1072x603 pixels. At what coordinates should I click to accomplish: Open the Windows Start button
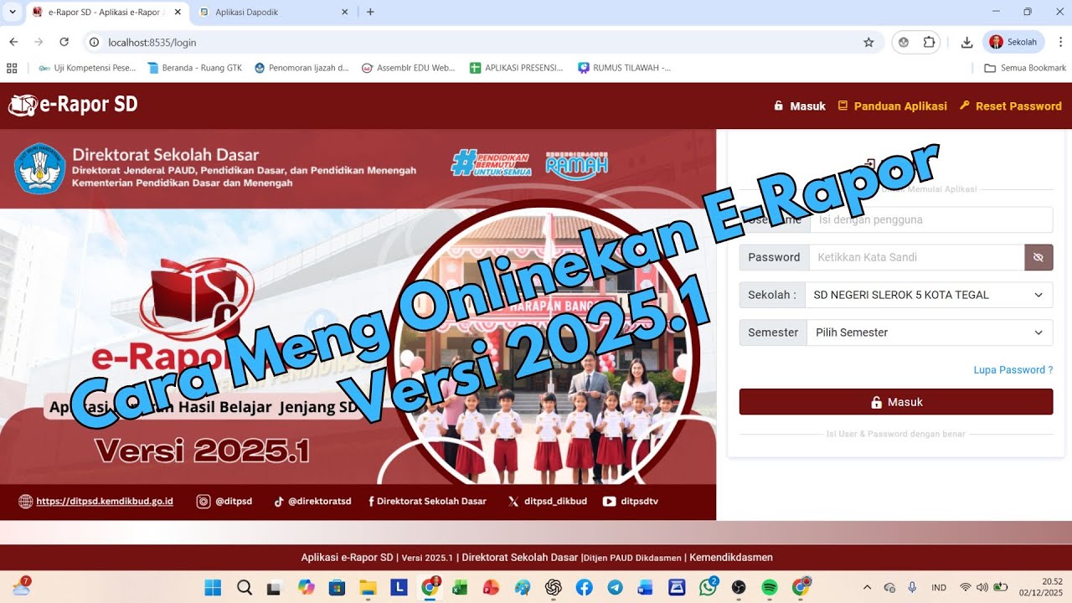pyautogui.click(x=213, y=587)
